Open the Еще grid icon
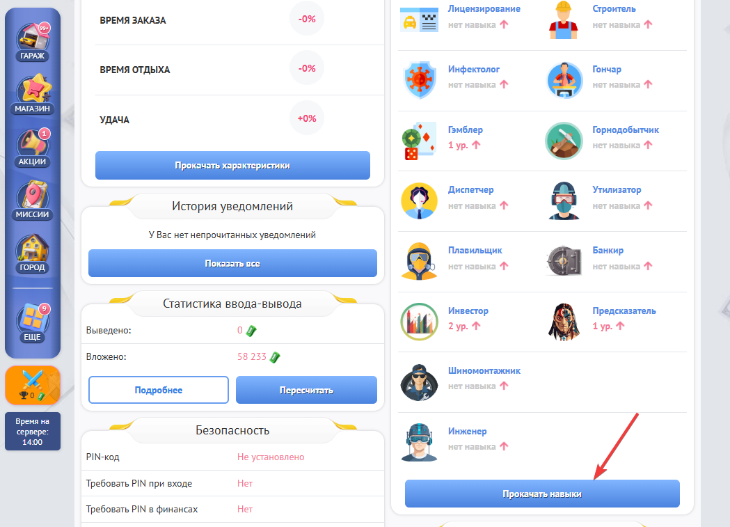The image size is (730, 527). [x=33, y=322]
